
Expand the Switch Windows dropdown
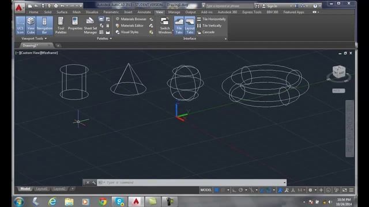(165, 25)
